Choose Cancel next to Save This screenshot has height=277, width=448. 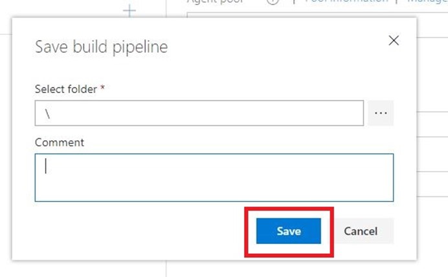(x=361, y=231)
